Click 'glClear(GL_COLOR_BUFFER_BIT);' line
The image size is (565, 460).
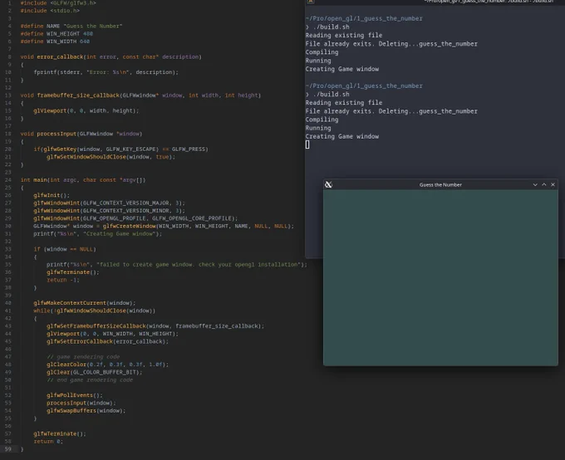click(95, 373)
